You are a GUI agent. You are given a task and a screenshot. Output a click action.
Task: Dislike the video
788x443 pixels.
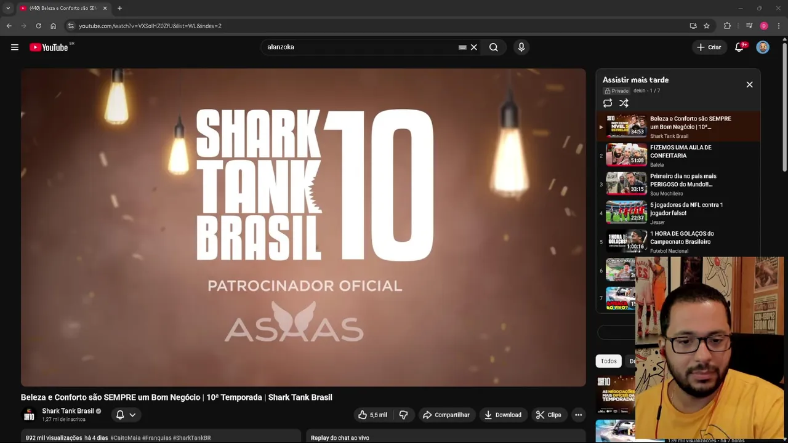pos(404,415)
